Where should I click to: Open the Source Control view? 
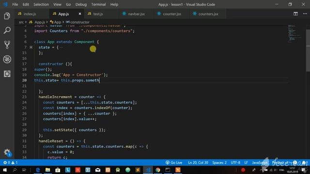pos(7,45)
